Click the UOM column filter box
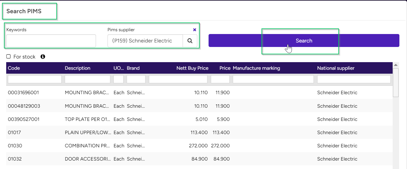 tap(118, 79)
